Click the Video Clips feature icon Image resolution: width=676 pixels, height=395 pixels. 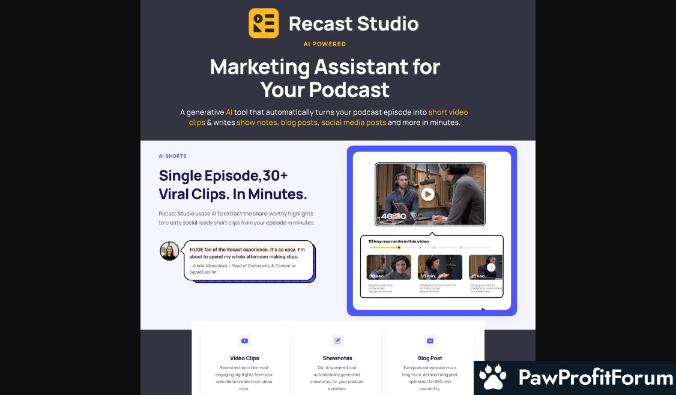tap(244, 341)
